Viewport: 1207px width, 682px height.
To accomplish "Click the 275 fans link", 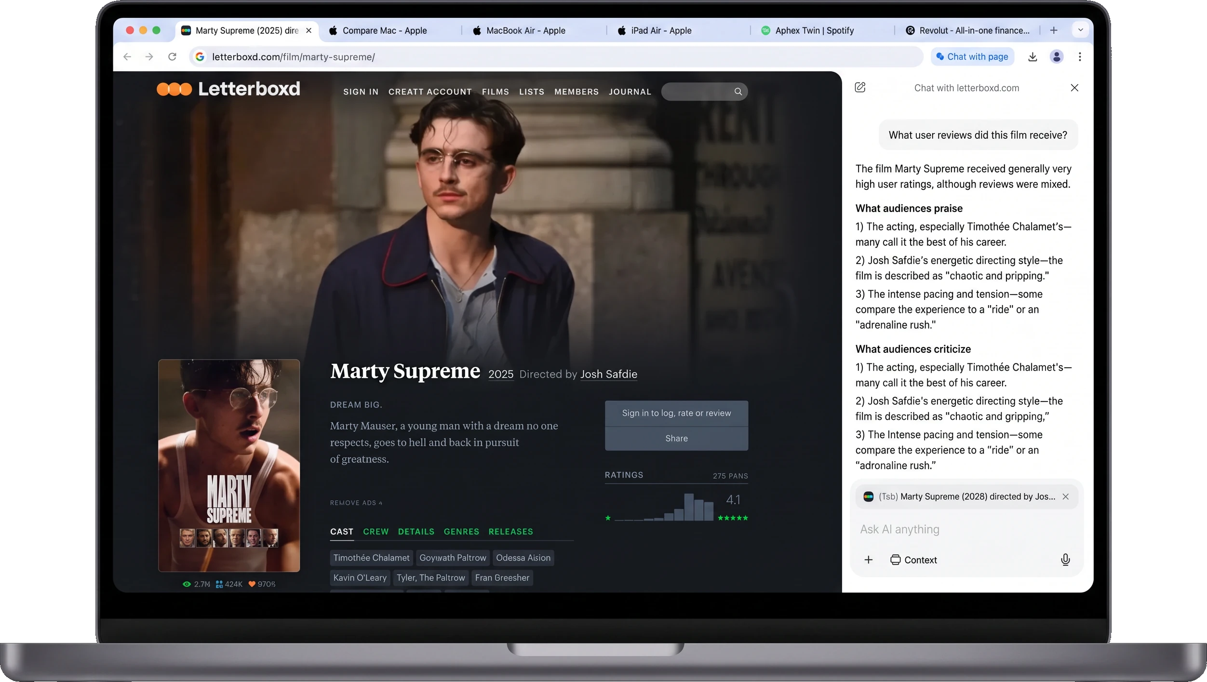I will [x=730, y=476].
